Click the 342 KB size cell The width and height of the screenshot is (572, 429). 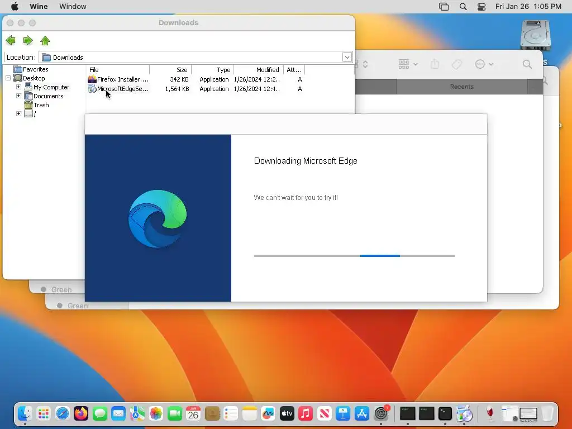coord(179,79)
